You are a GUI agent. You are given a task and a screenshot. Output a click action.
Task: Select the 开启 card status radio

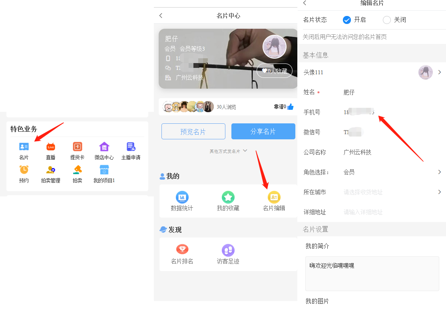(x=347, y=20)
